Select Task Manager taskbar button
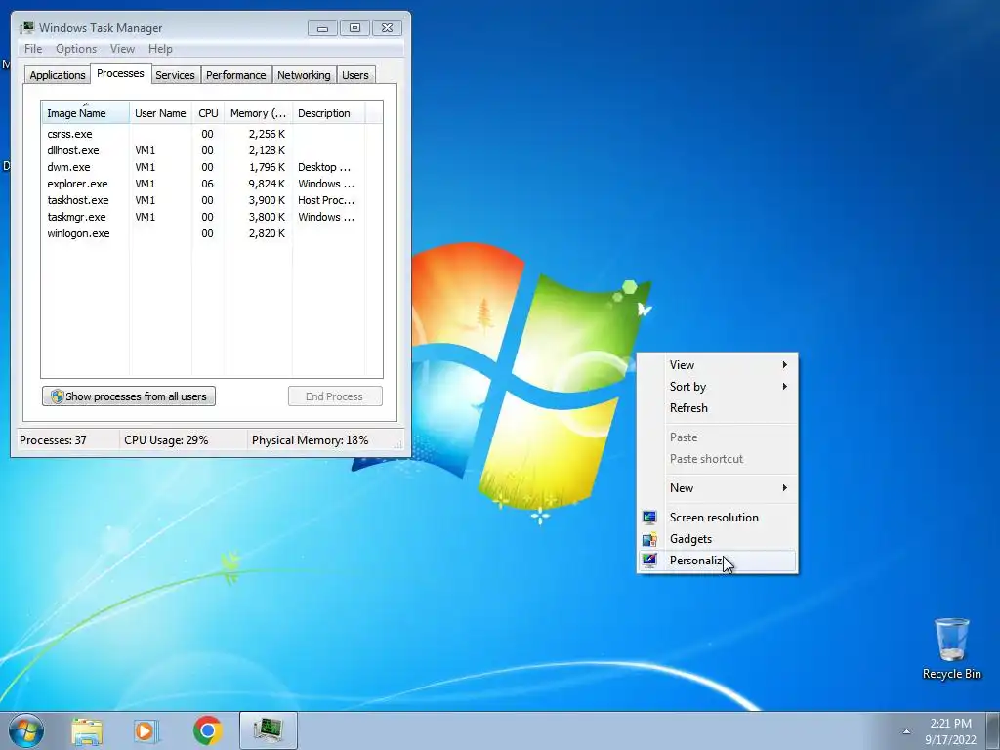The image size is (1000, 750). (268, 730)
